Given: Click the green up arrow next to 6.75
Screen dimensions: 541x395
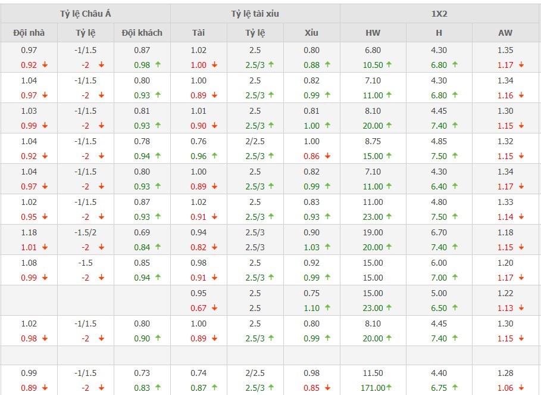Looking at the screenshot, I should pyautogui.click(x=455, y=388).
